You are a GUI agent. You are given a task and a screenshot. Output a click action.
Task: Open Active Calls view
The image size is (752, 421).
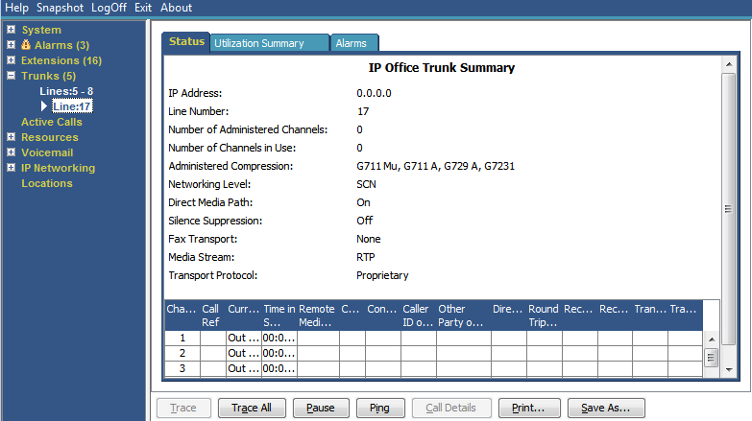click(x=51, y=122)
